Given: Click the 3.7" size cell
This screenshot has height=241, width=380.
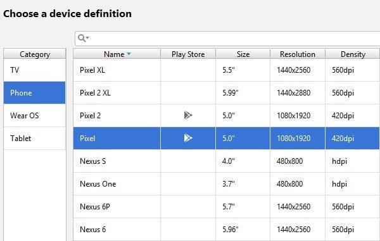Looking at the screenshot, I should (243, 184).
